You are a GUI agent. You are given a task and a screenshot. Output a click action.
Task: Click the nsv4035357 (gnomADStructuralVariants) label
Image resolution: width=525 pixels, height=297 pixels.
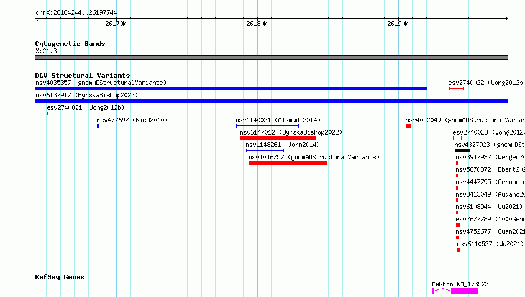101,83
